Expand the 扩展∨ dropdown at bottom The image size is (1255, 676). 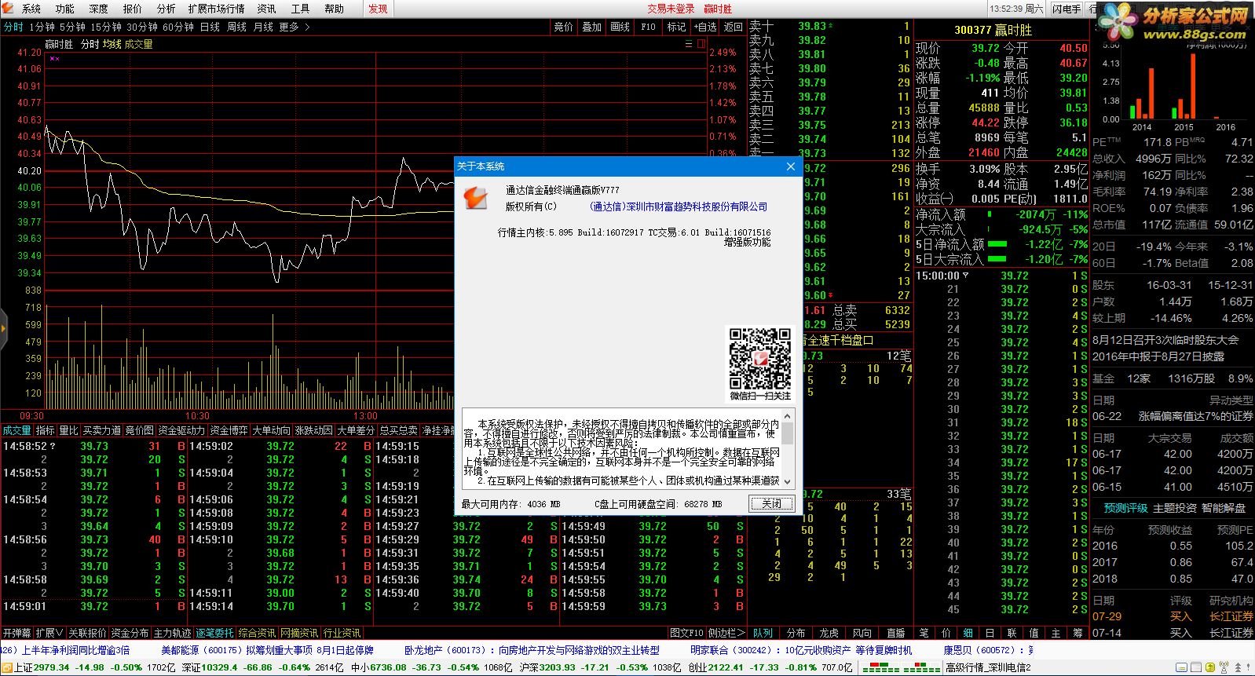click(x=49, y=633)
